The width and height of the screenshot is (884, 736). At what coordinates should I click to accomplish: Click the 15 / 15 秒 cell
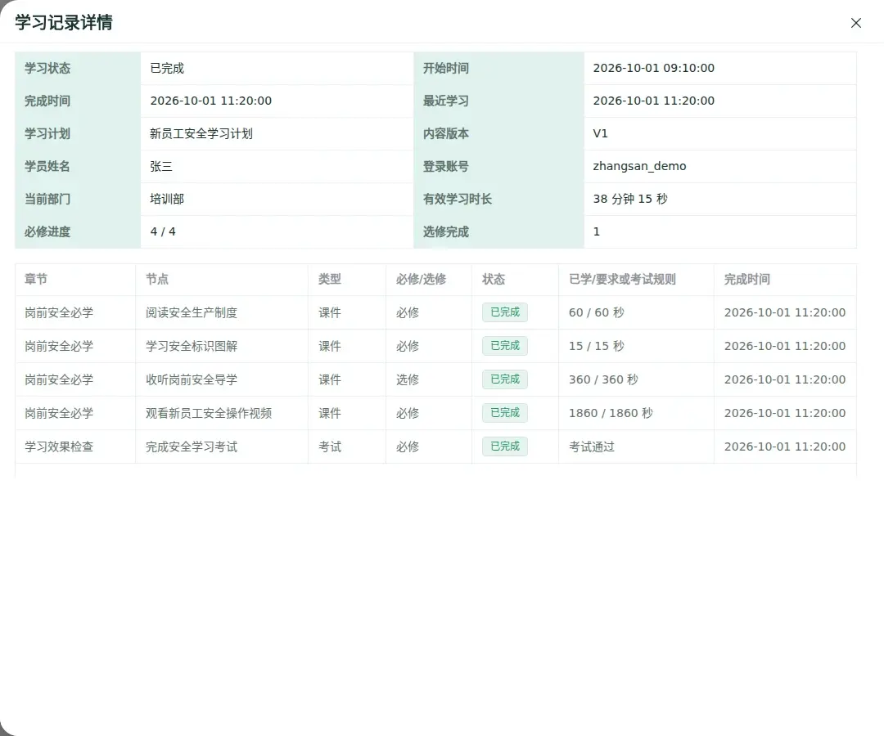(636, 346)
